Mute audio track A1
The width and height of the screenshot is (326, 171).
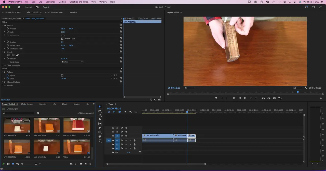[x=126, y=141]
